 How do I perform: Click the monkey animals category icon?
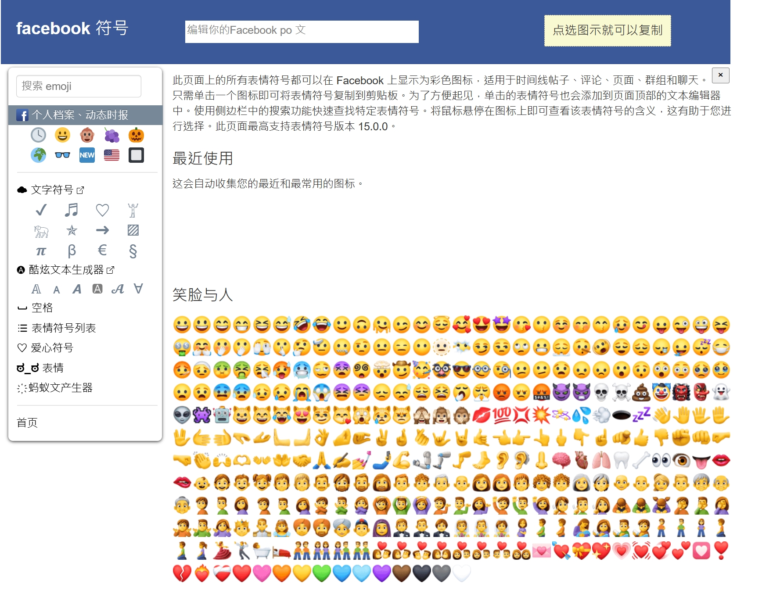click(x=87, y=135)
